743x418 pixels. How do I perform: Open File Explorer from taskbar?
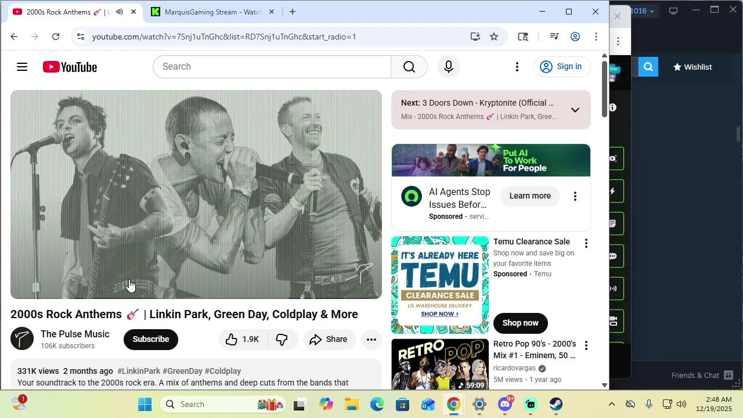click(352, 405)
